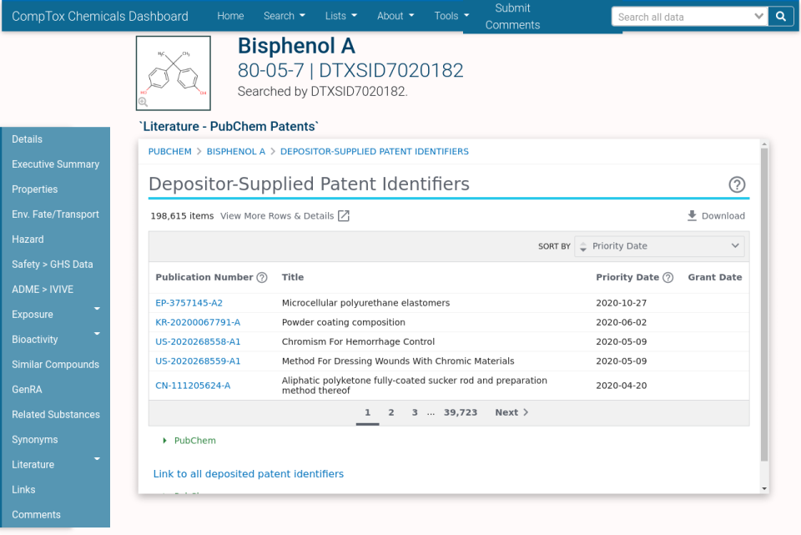The image size is (801, 535).
Task: Click Next page button
Action: coord(511,412)
